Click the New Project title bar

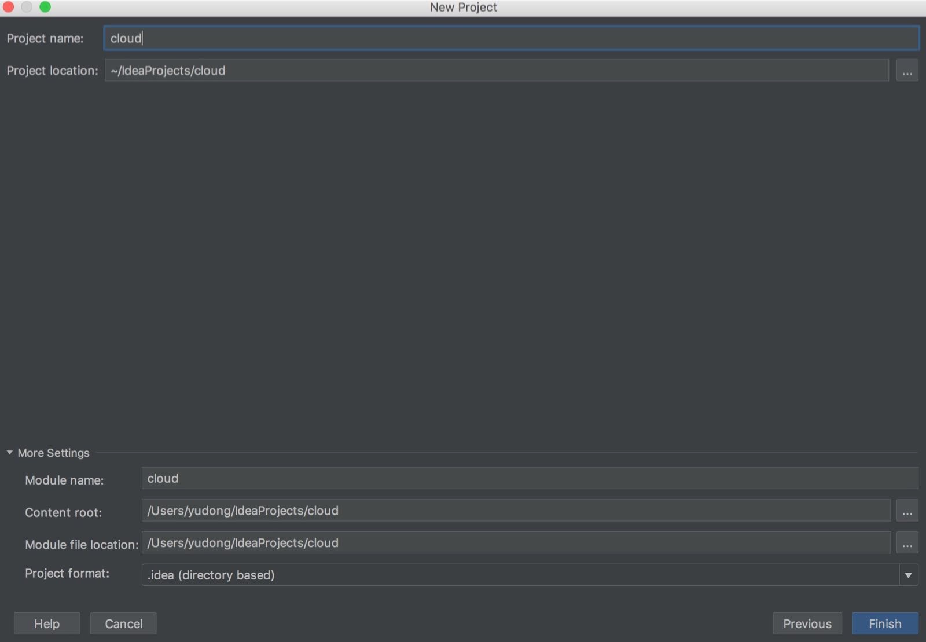463,8
